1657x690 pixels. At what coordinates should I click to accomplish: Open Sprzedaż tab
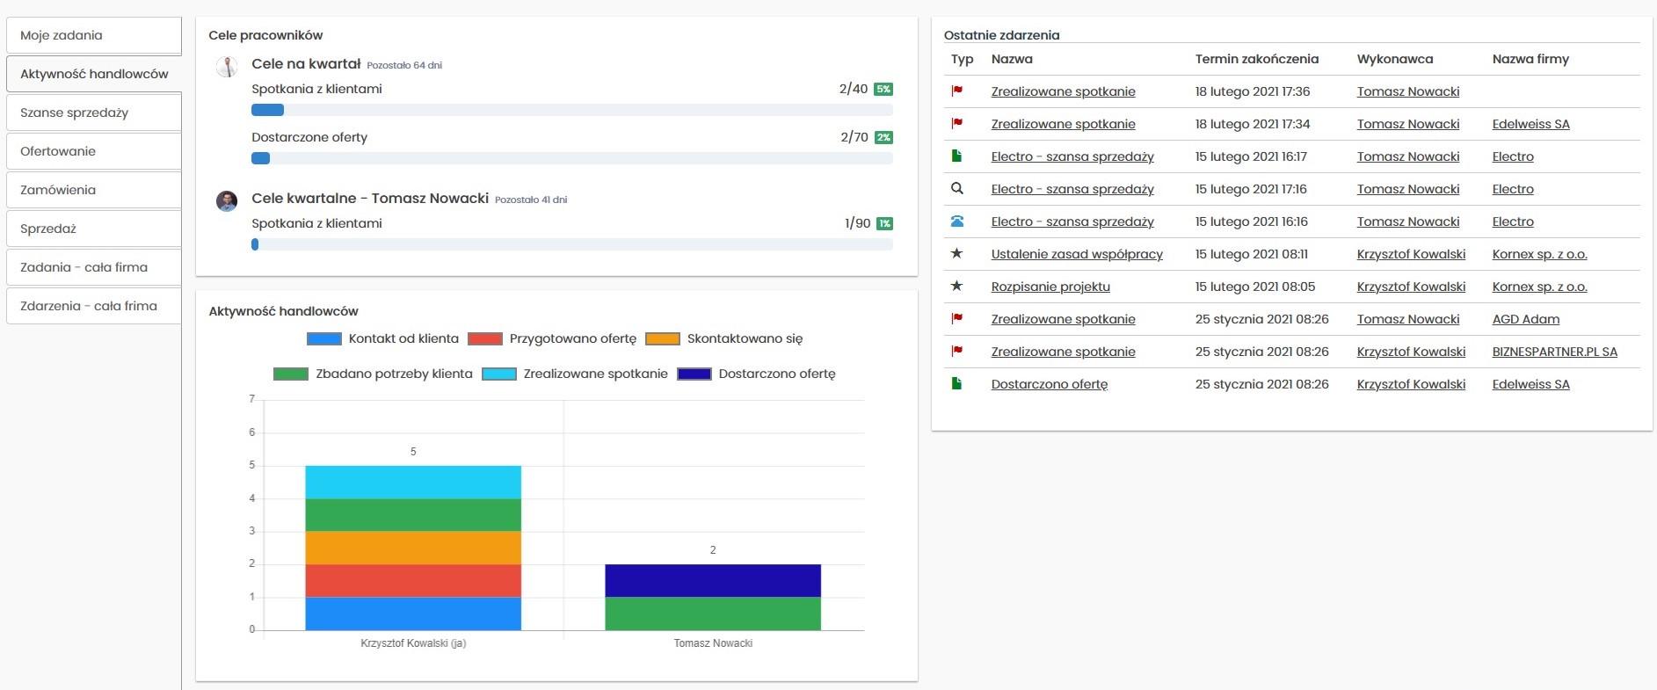pos(93,229)
